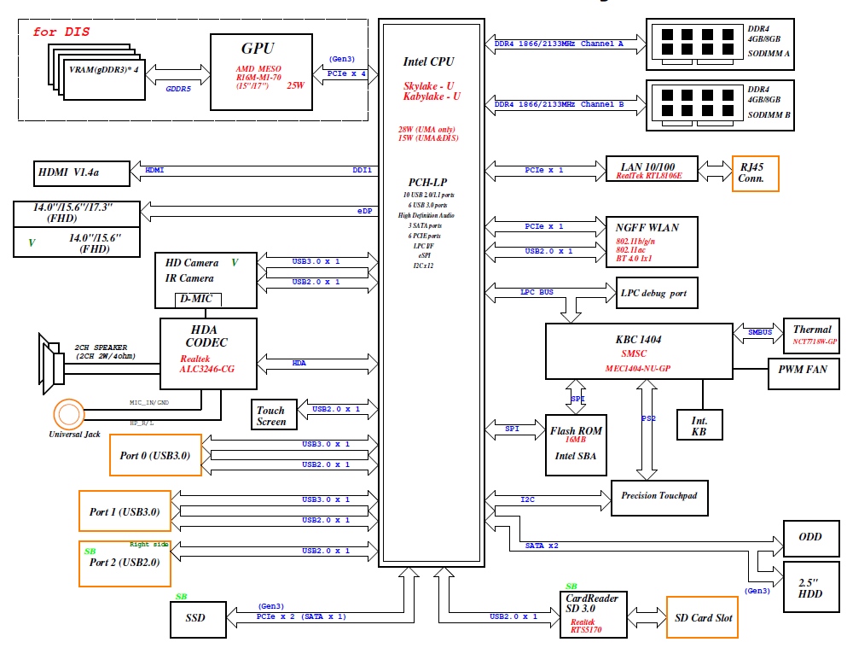The height and width of the screenshot is (648, 847).
Task: Select the SD Card Slot box
Action: pos(703,618)
